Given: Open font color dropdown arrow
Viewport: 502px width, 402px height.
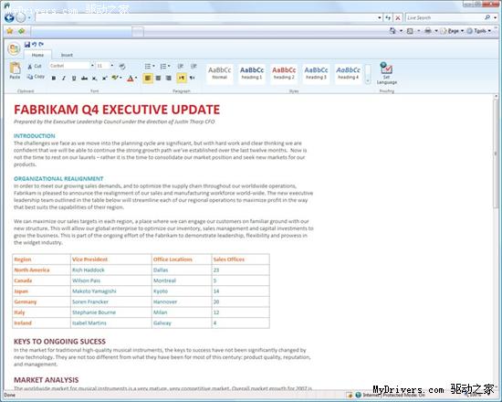Looking at the screenshot, I should (x=136, y=78).
